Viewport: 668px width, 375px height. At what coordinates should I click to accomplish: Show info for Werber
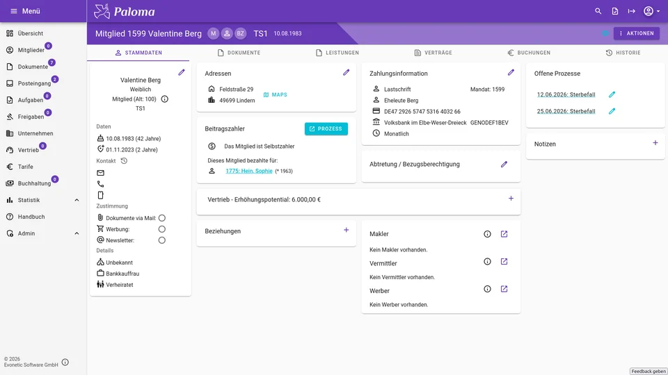487,289
